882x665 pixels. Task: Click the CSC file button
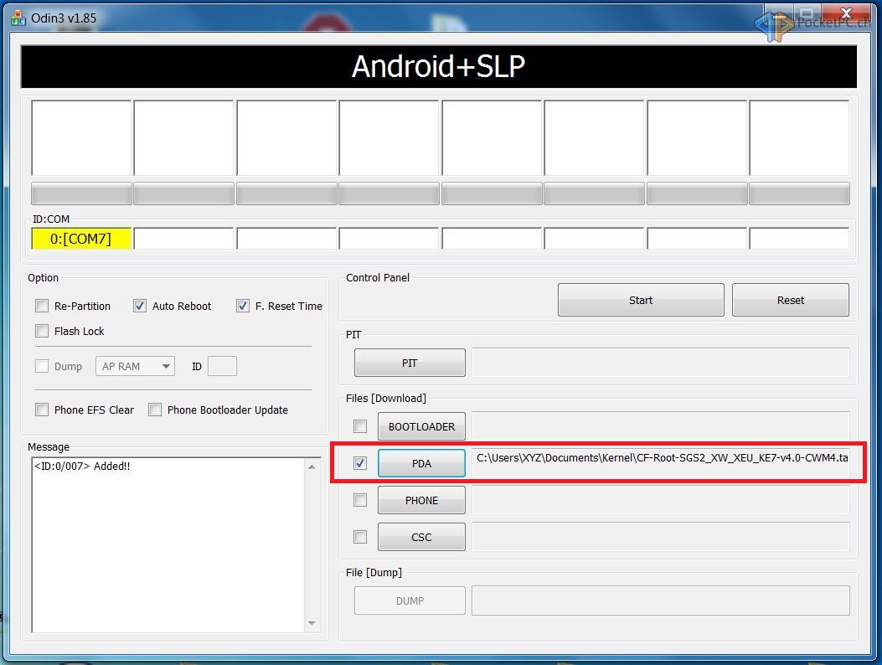(x=421, y=537)
